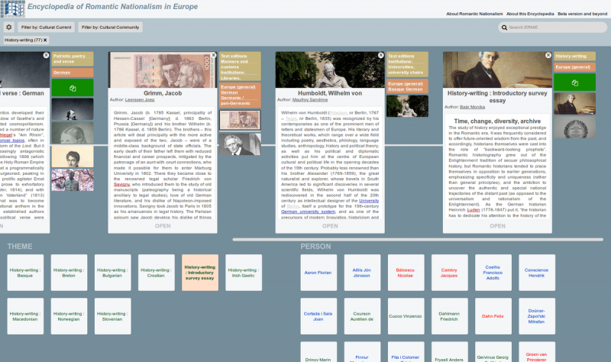Select seated man portrait thumbnail beside essay
Viewport: 611px width, 362px height.
pos(575,104)
